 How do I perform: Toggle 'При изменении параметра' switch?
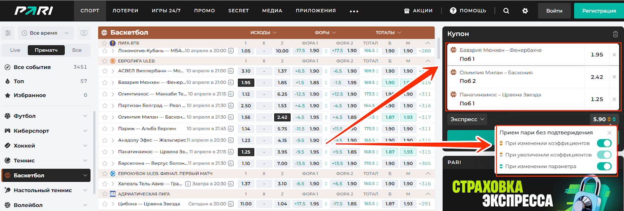pos(604,167)
